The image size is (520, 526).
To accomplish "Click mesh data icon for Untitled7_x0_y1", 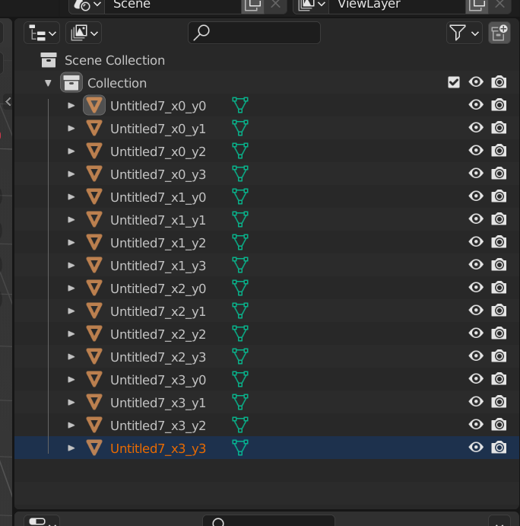I will 240,128.
